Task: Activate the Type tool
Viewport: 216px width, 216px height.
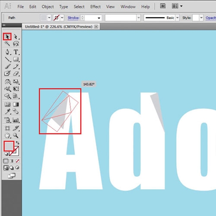Action: point(16,52)
